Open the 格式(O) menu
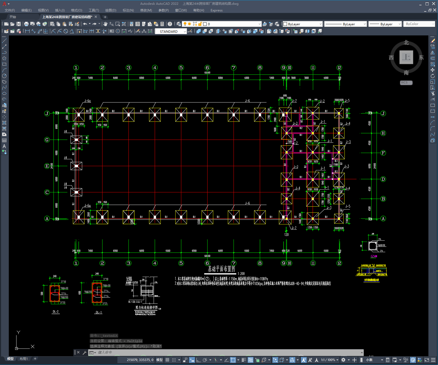This screenshot has width=438, height=365. [x=76, y=10]
